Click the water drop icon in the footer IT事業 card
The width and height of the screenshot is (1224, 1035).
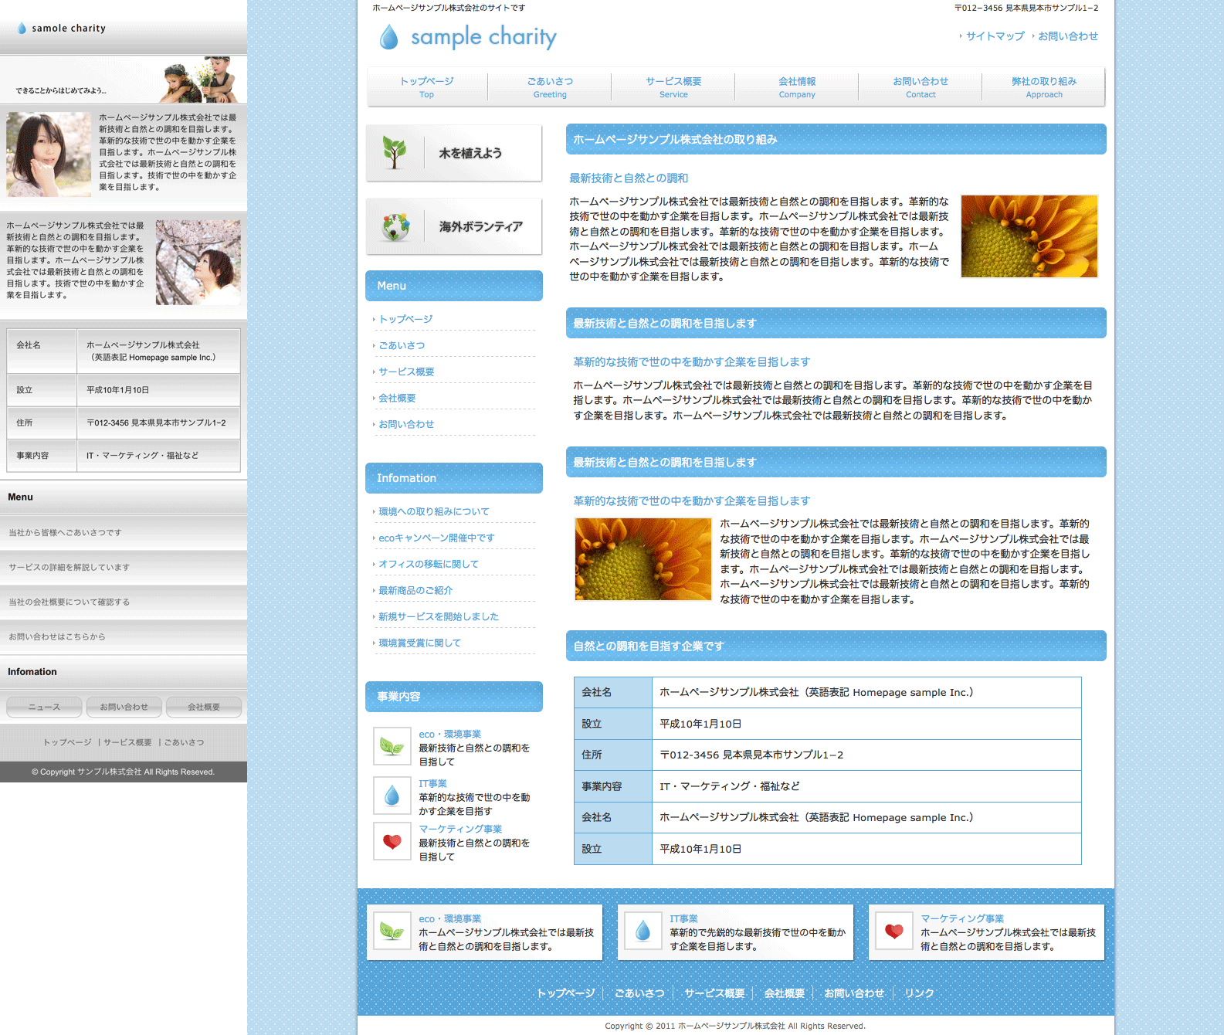pos(643,931)
